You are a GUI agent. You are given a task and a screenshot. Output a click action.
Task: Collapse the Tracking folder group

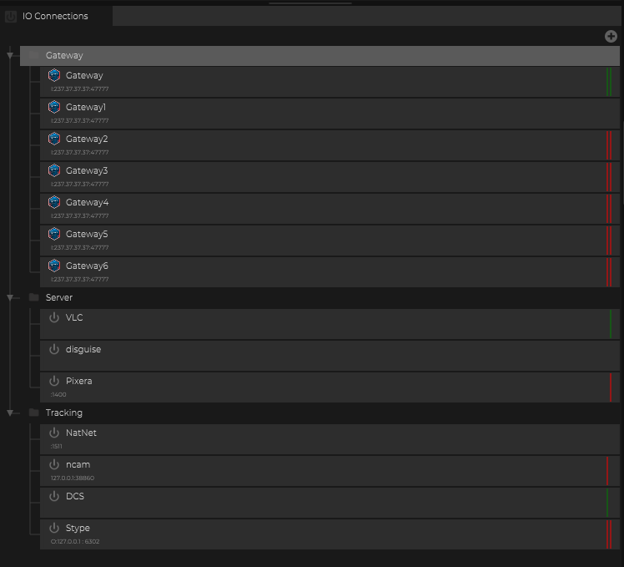(10, 413)
